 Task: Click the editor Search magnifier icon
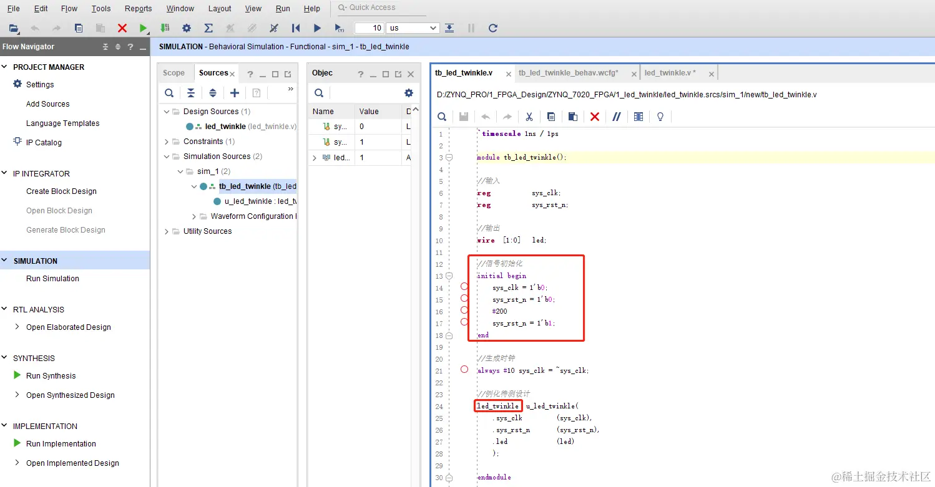pyautogui.click(x=442, y=117)
